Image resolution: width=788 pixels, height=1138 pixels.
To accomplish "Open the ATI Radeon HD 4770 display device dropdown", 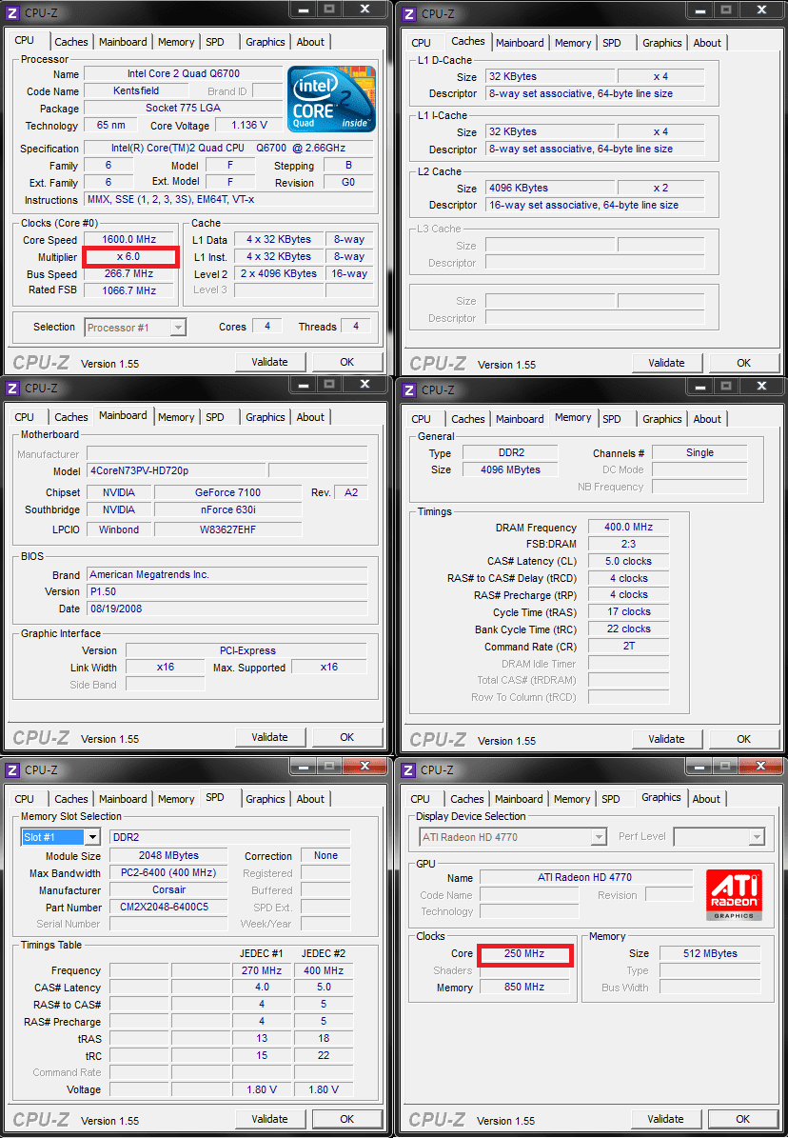I will click(x=599, y=837).
